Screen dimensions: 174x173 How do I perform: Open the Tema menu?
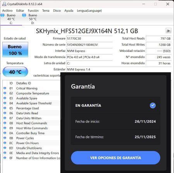(46, 10)
